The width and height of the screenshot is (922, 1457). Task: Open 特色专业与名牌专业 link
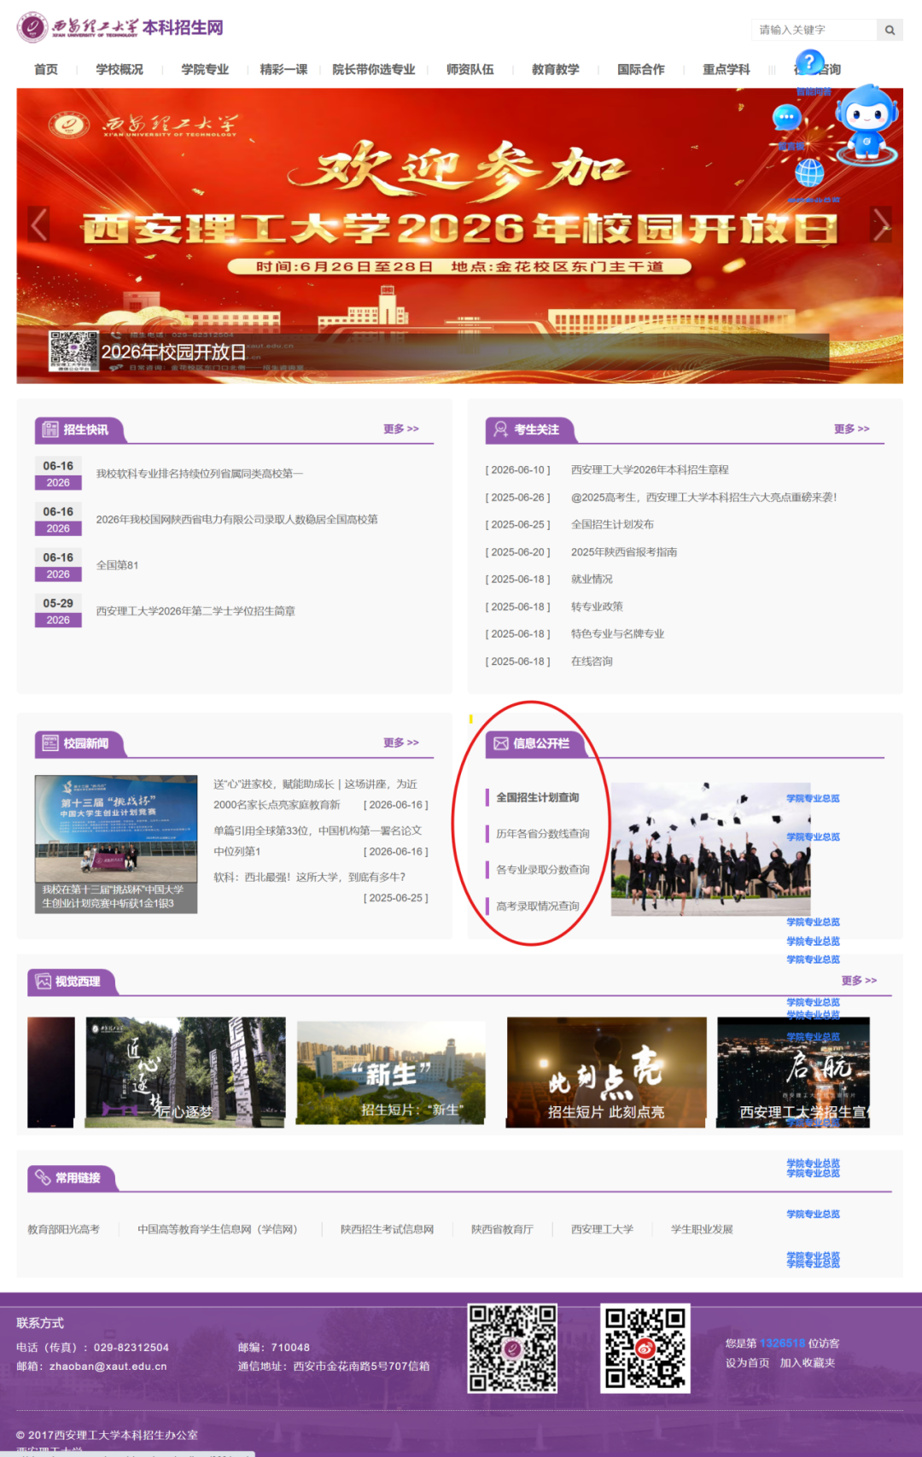tap(617, 634)
